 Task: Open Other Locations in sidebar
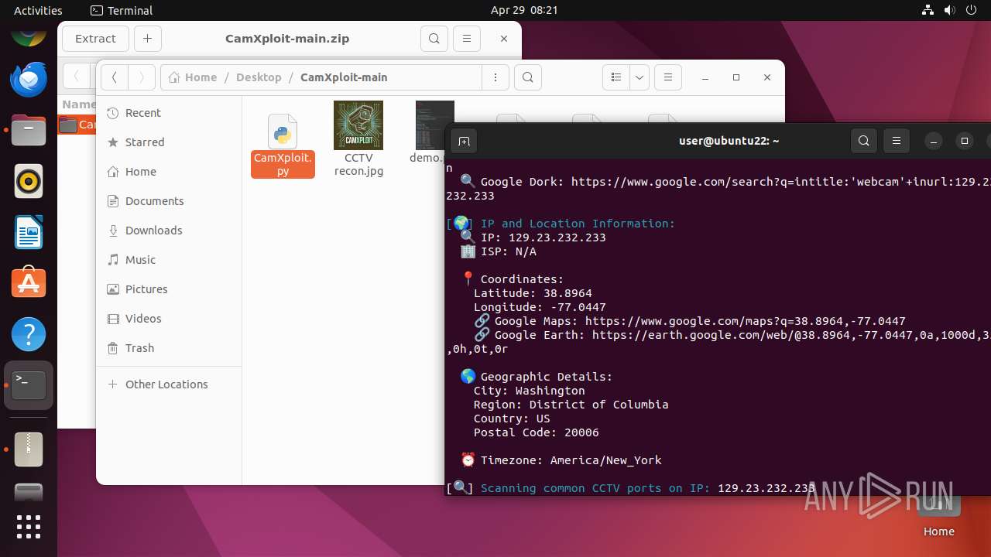click(x=169, y=384)
